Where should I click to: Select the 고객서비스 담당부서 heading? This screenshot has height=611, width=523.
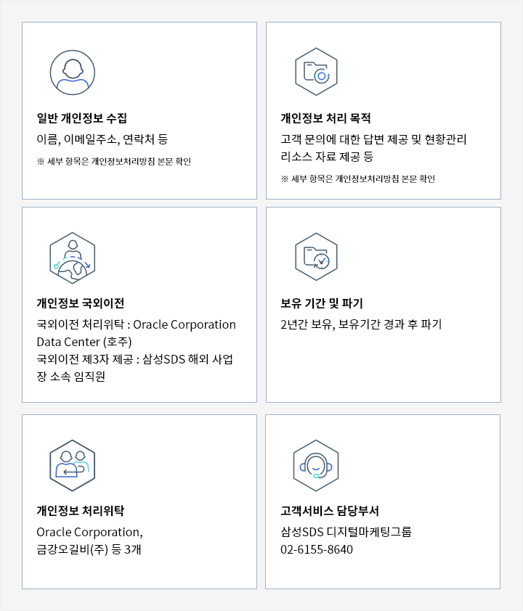pyautogui.click(x=330, y=511)
